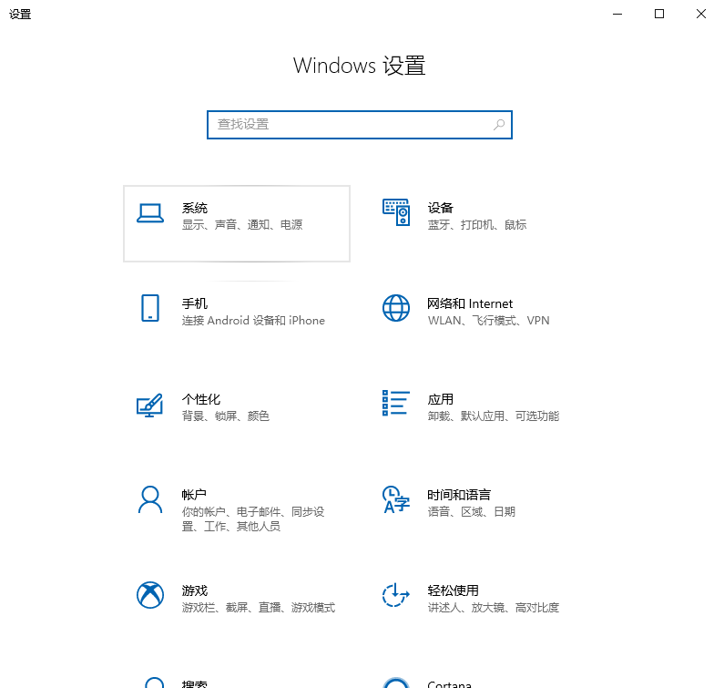Image resolution: width=714 pixels, height=688 pixels.
Task: Click the list icon for 应用
Action: [396, 404]
